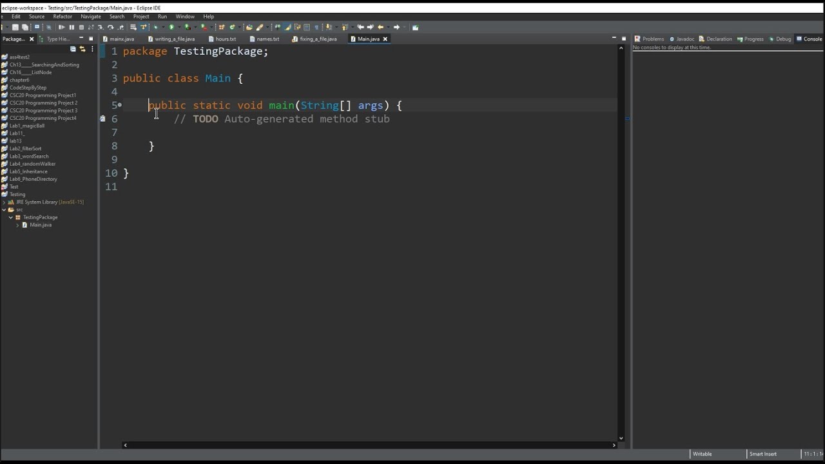Image resolution: width=825 pixels, height=464 pixels.
Task: Click the editor vertical scrollbar down arrow
Action: point(621,438)
